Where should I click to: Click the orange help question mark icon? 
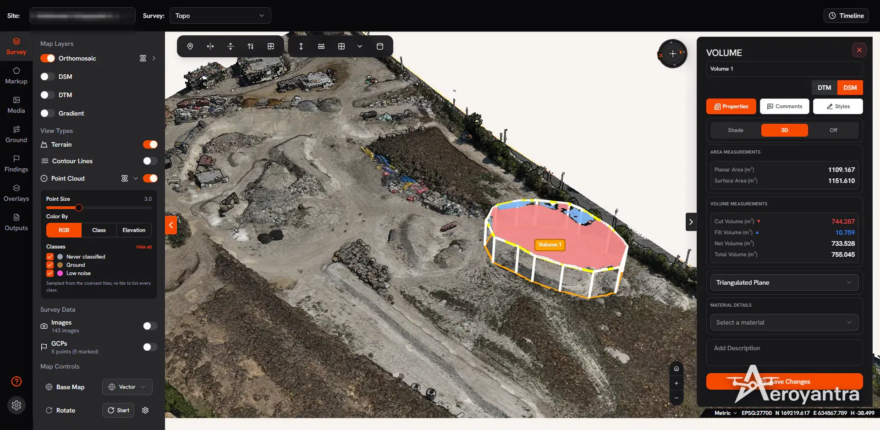(16, 381)
